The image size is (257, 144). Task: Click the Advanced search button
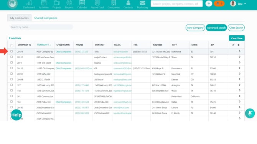[216, 28]
